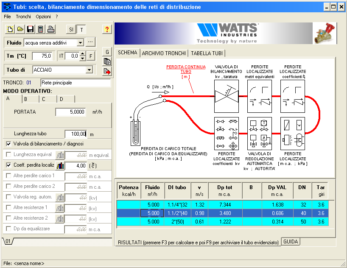Image resolution: width=347 pixels, height=268 pixels.
Task: Switch to ARCHIVIO TRONCHI tab
Action: pos(164,53)
